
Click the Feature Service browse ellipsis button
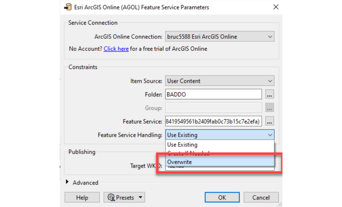point(270,121)
